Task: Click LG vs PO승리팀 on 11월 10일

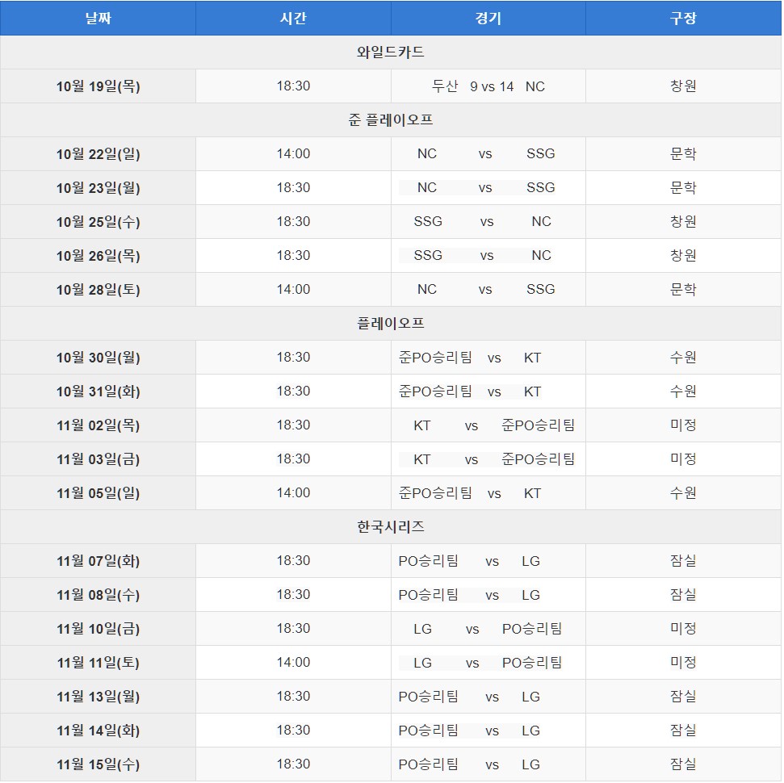Action: click(x=488, y=629)
